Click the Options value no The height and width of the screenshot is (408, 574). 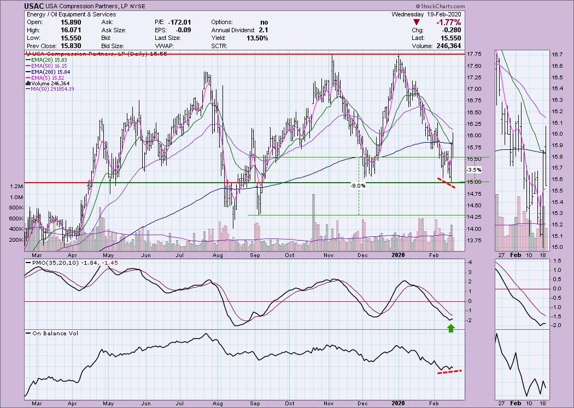coord(264,22)
